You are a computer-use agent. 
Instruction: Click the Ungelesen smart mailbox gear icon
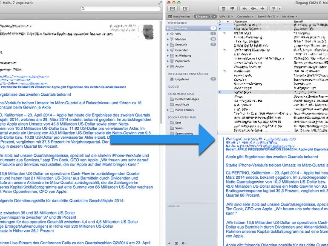(x=172, y=79)
